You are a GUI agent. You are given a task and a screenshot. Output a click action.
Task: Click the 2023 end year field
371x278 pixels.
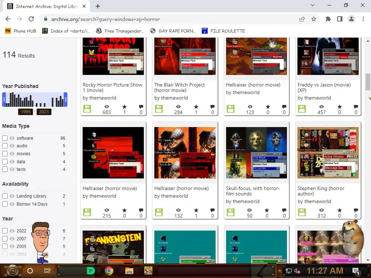pyautogui.click(x=44, y=112)
